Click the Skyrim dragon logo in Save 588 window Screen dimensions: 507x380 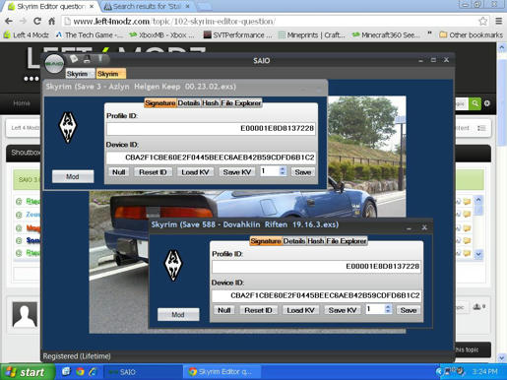coord(173,266)
